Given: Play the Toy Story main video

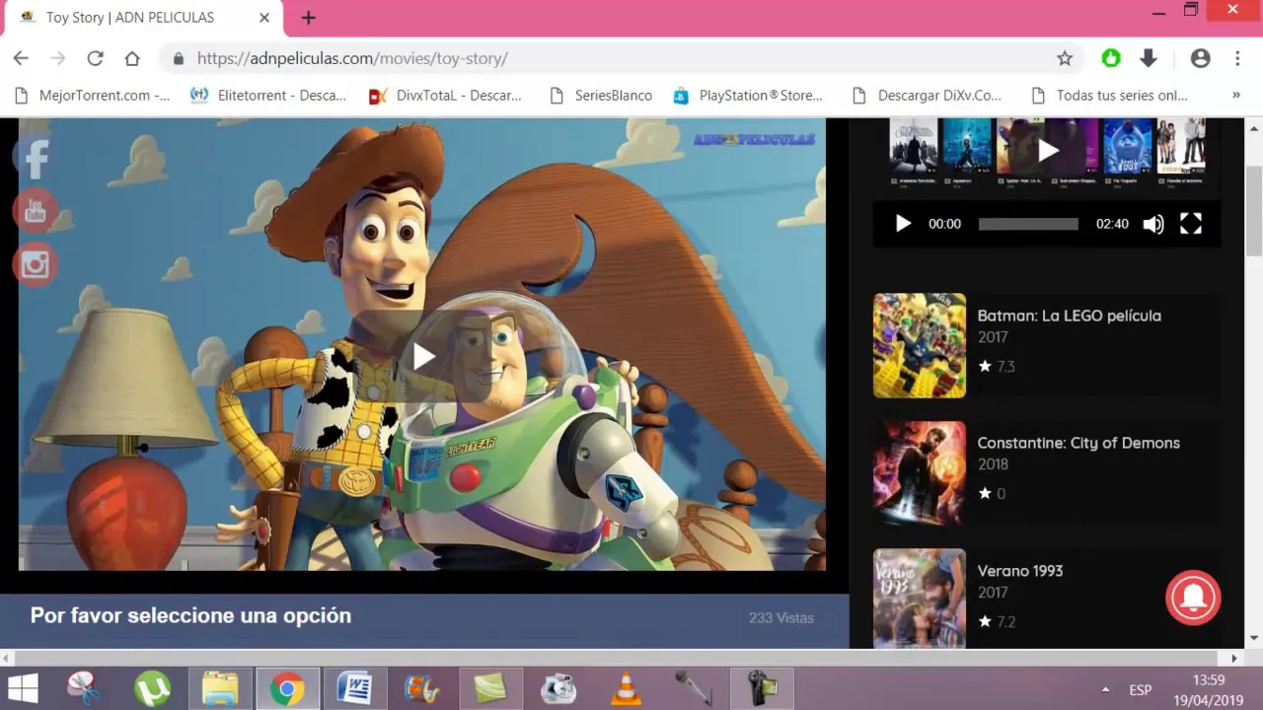Looking at the screenshot, I should coord(424,356).
